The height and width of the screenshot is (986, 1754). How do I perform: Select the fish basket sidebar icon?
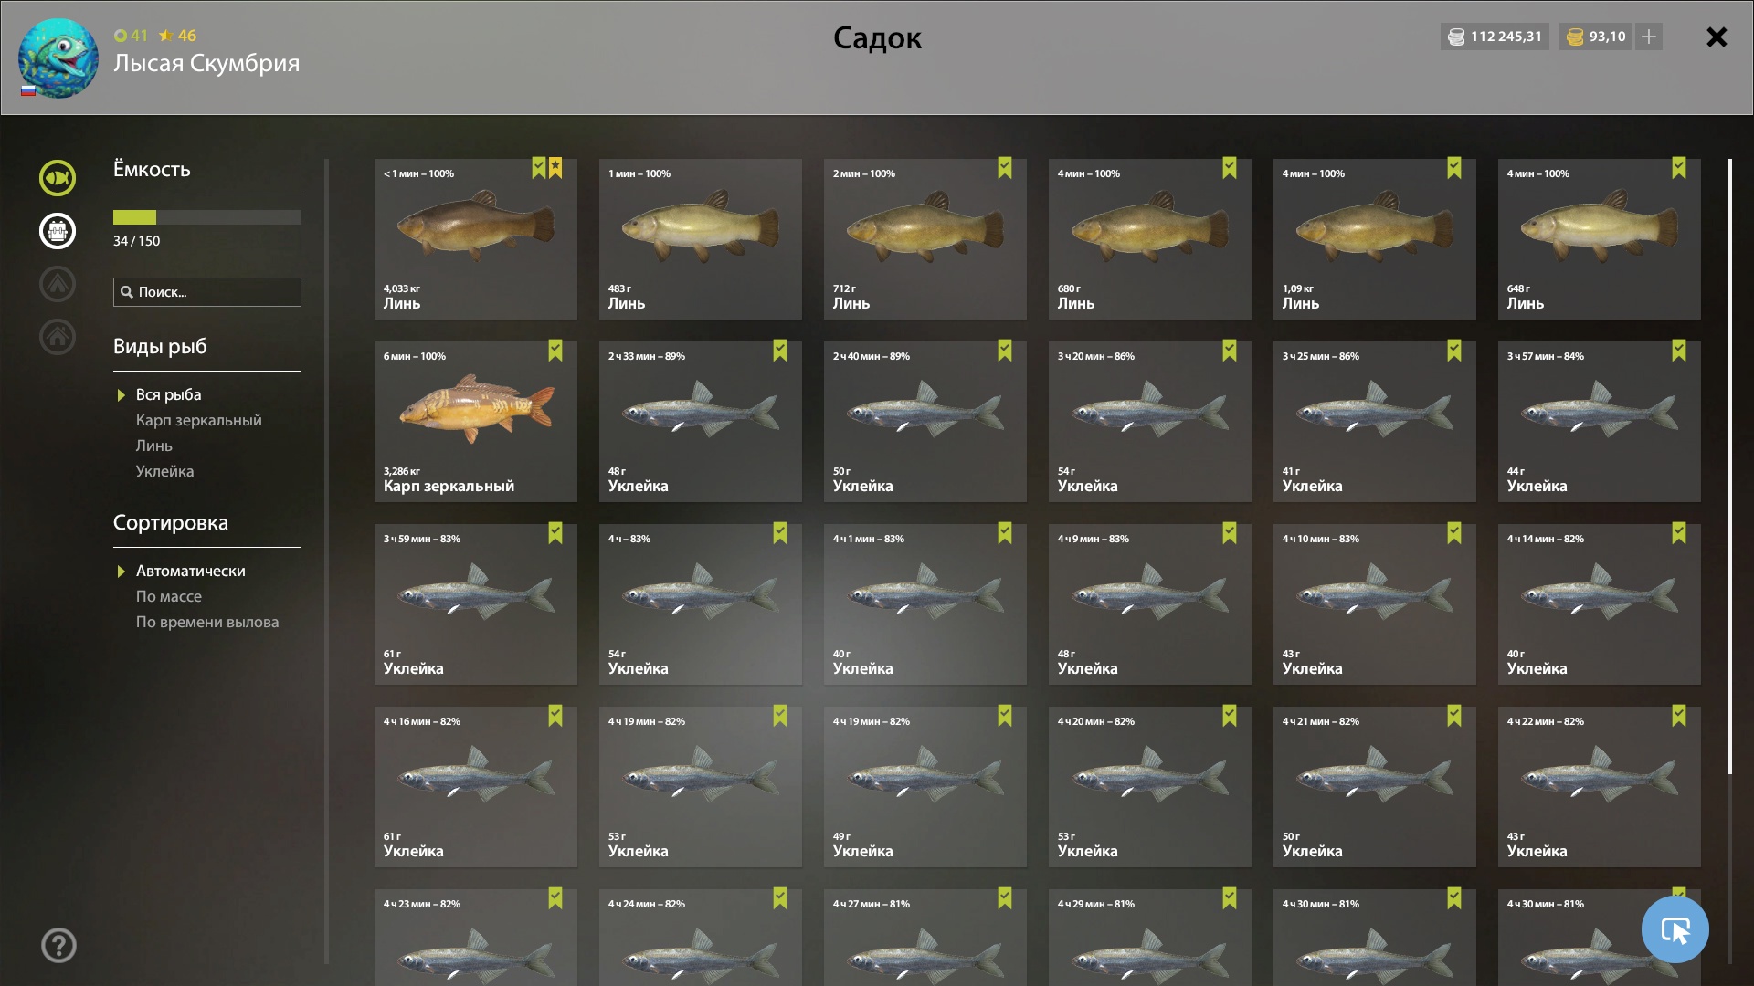pyautogui.click(x=57, y=231)
